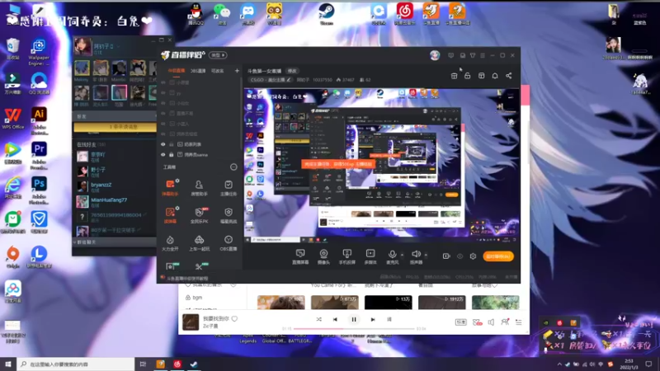Hide the 饲养员sama source with eye icon

pos(163,155)
